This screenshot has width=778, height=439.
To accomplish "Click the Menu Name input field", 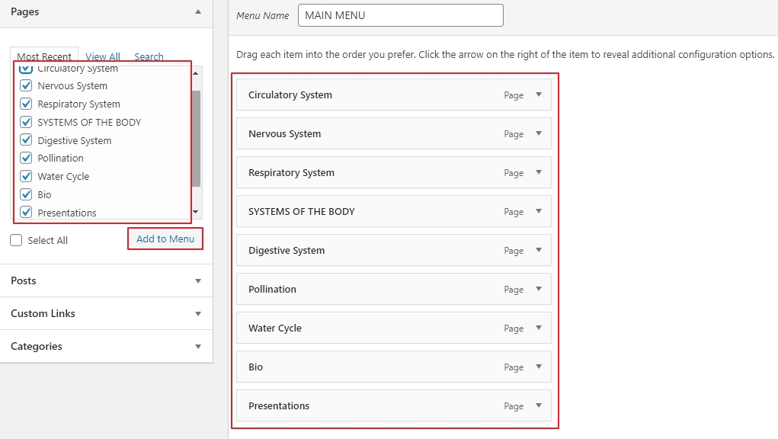I will (x=400, y=15).
